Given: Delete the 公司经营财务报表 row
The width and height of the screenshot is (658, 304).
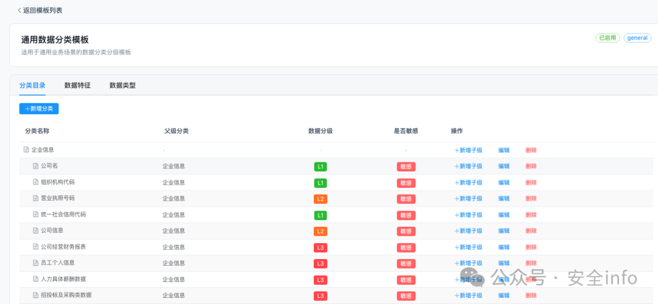Looking at the screenshot, I should pos(531,247).
